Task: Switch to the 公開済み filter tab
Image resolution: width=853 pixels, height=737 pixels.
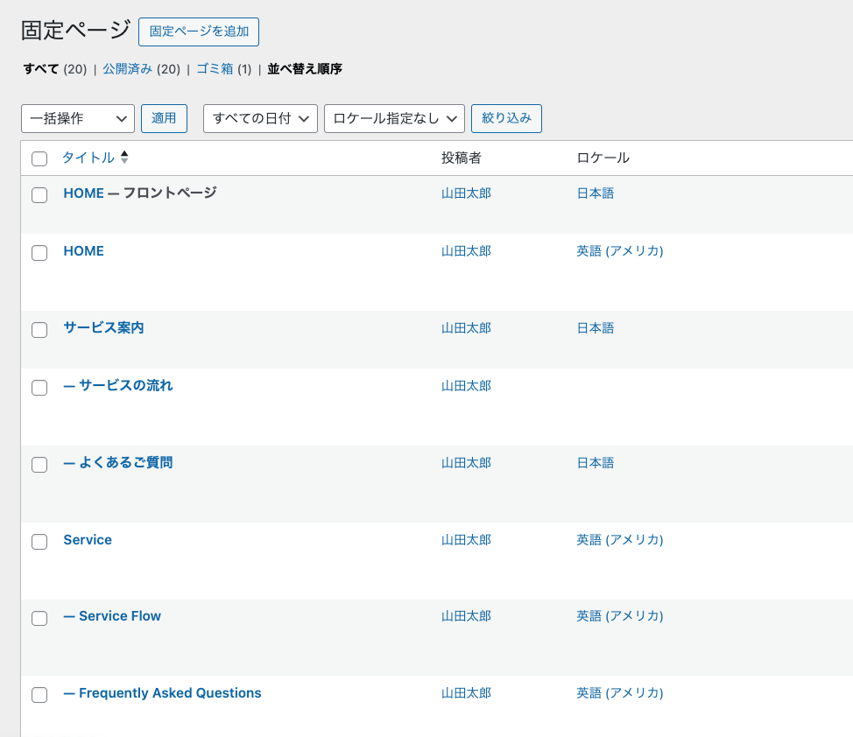Action: coord(127,69)
